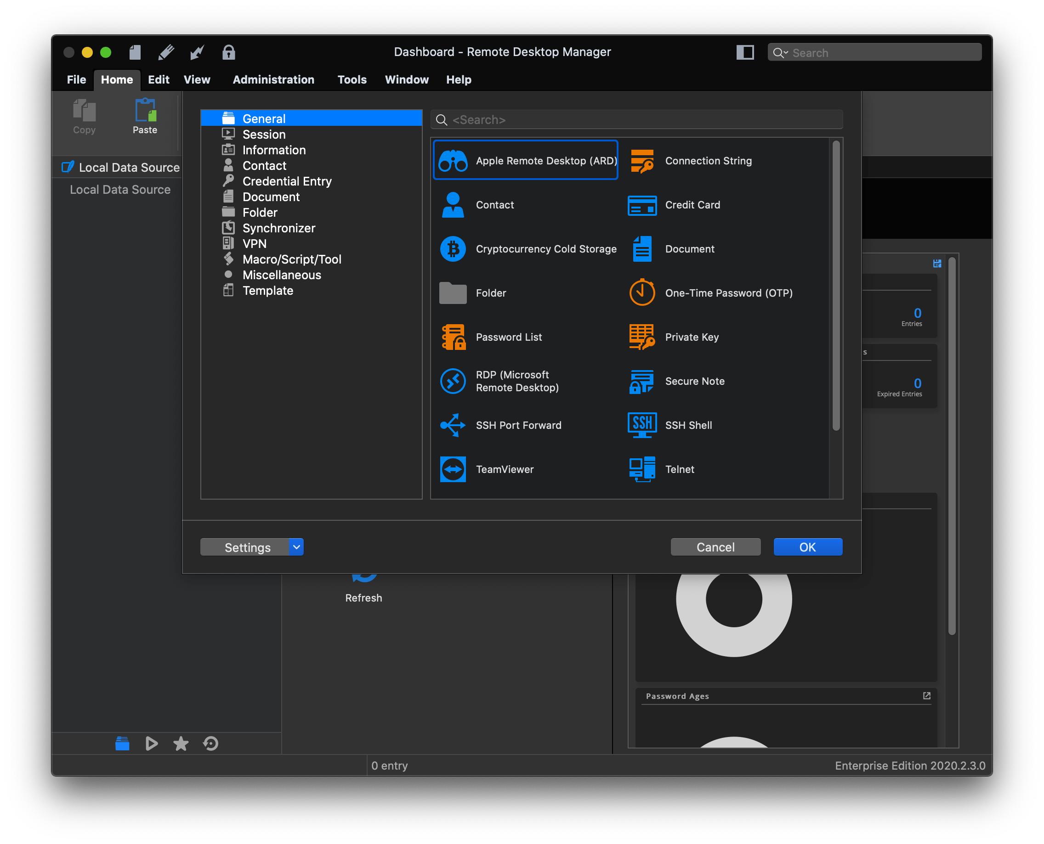1044x844 pixels.
Task: Click the title bar Search field
Action: point(874,52)
